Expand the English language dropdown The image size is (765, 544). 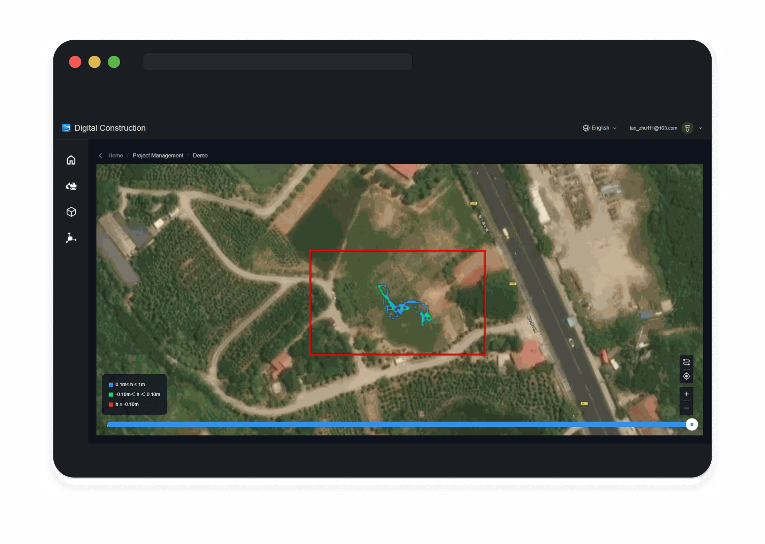600,128
